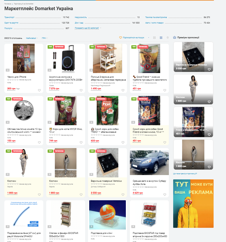Open the Техніка та електроніка category
226x242 pixels.
point(156,17)
